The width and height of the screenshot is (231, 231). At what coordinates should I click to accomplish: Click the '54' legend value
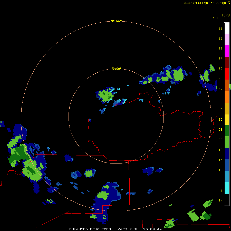pyautogui.click(x=220, y=59)
